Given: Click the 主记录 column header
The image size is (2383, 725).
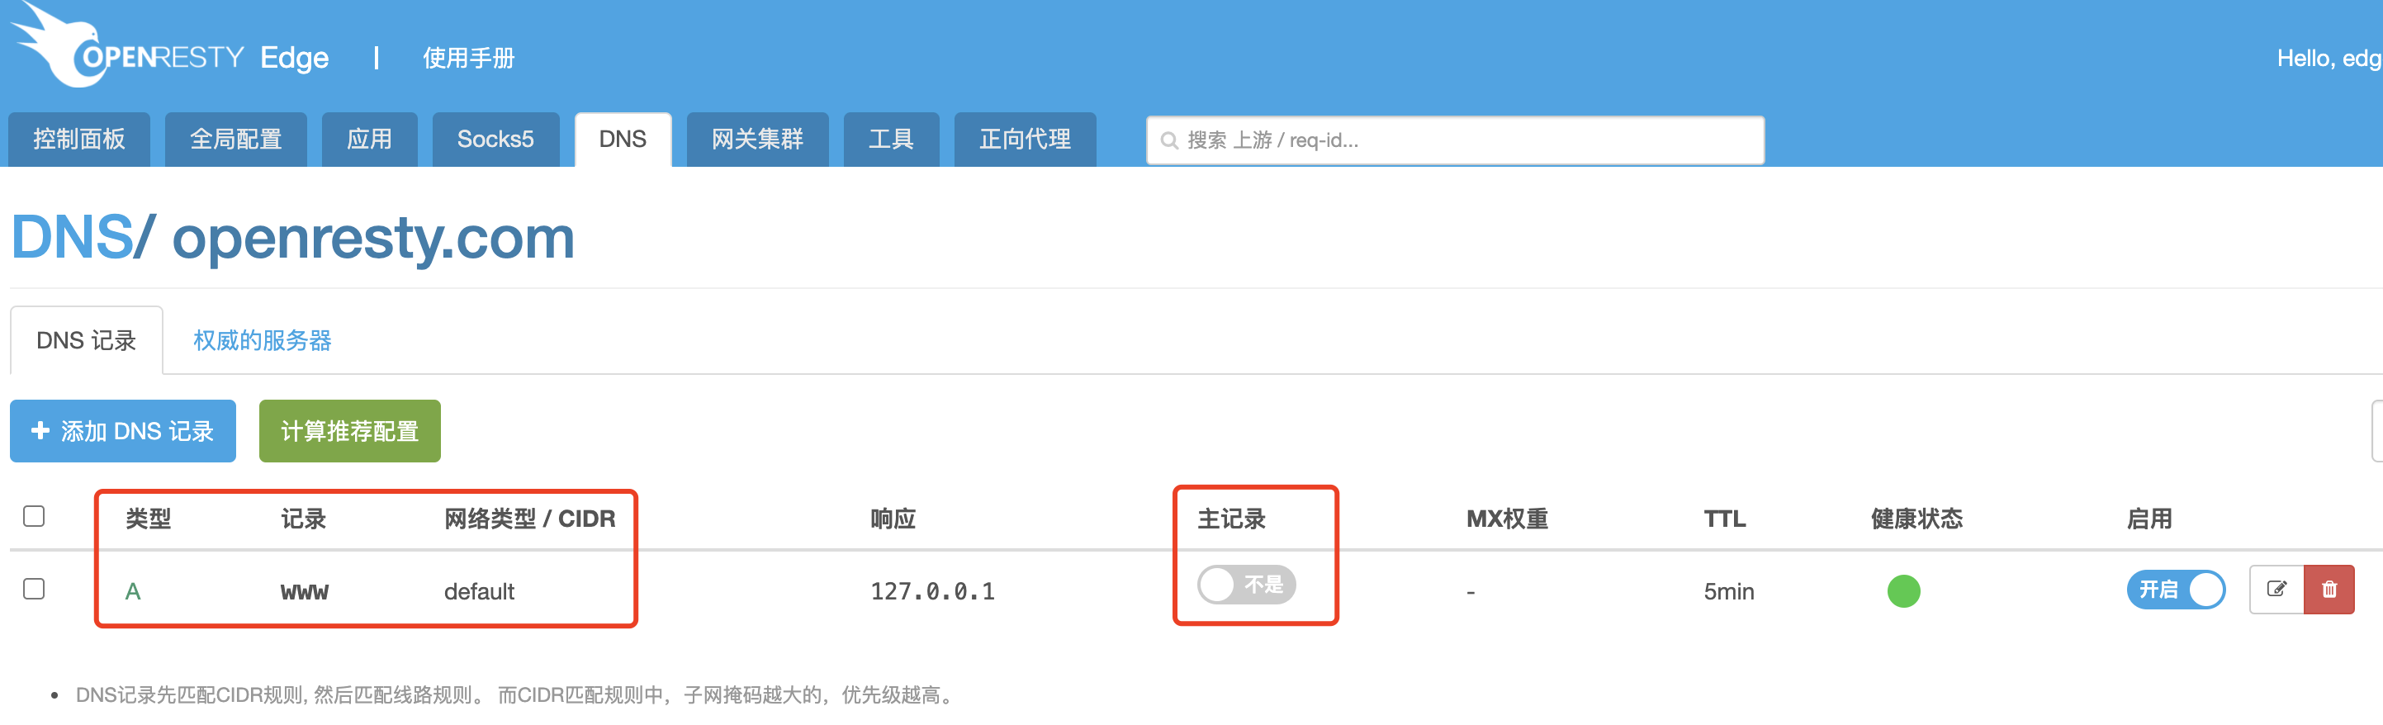Looking at the screenshot, I should (x=1231, y=519).
